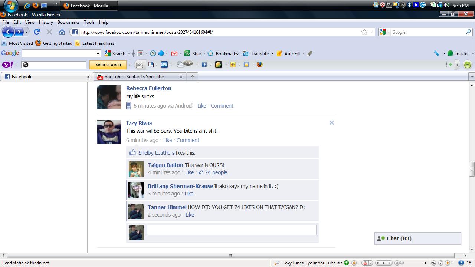Click the "74 people" likes link
The height and width of the screenshot is (267, 475).
click(216, 172)
